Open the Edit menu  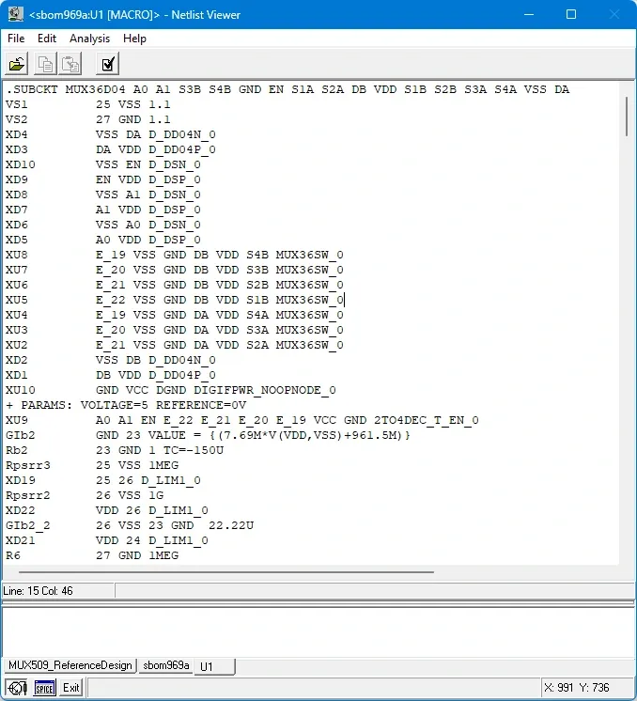pyautogui.click(x=46, y=39)
